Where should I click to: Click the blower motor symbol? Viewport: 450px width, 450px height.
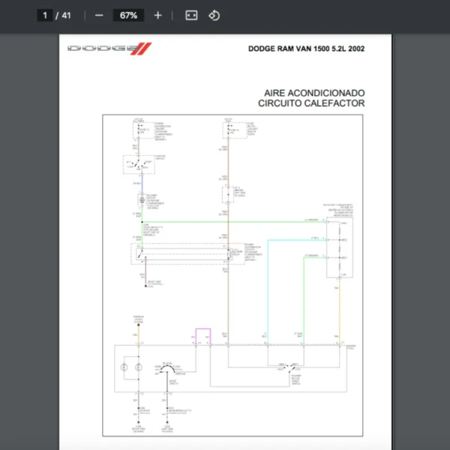139,199
